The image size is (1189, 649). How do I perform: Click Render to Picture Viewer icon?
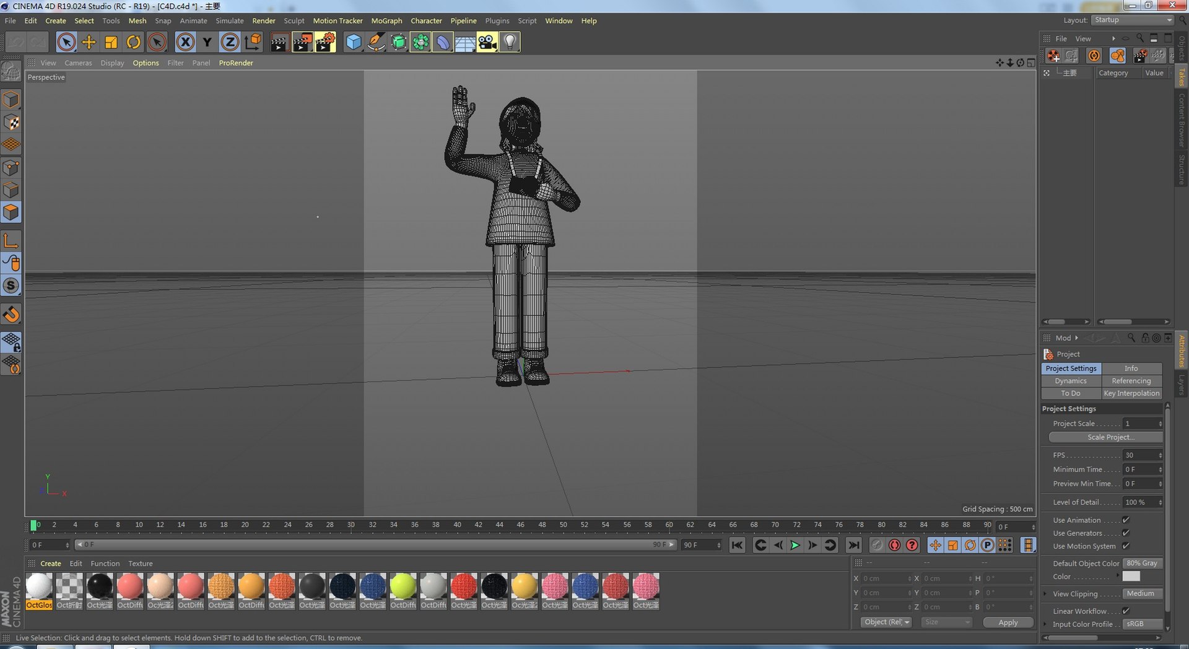pyautogui.click(x=302, y=42)
